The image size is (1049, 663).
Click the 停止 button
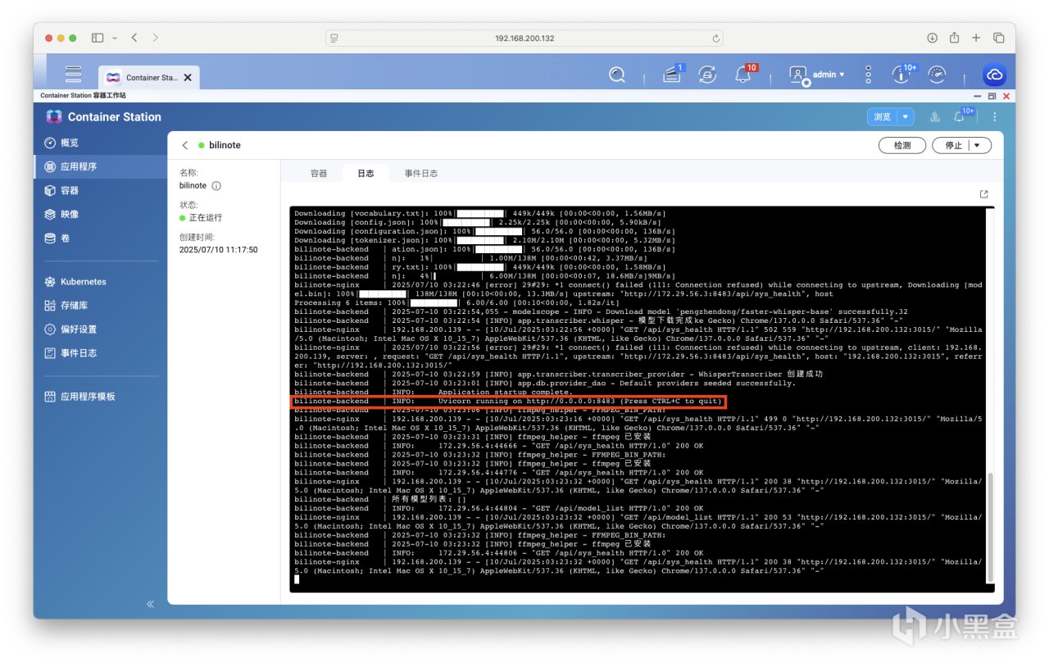(953, 145)
